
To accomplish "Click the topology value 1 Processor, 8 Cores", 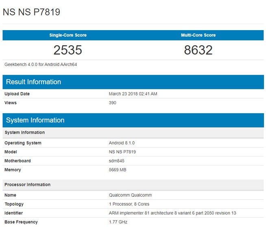I will (x=130, y=204).
